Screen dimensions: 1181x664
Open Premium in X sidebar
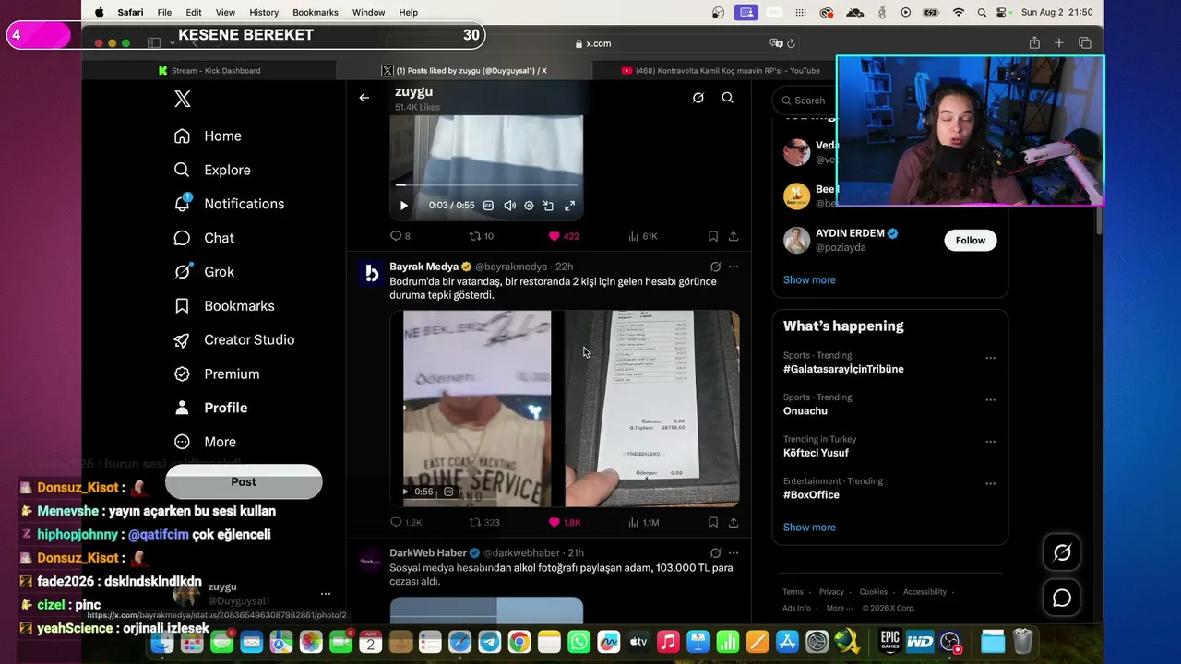tap(217, 373)
